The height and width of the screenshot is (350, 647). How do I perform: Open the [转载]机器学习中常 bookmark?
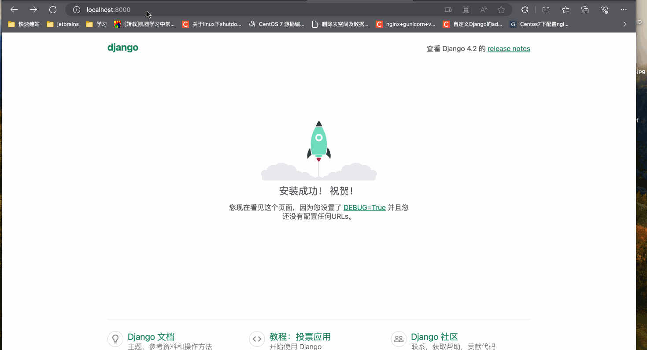pyautogui.click(x=144, y=24)
